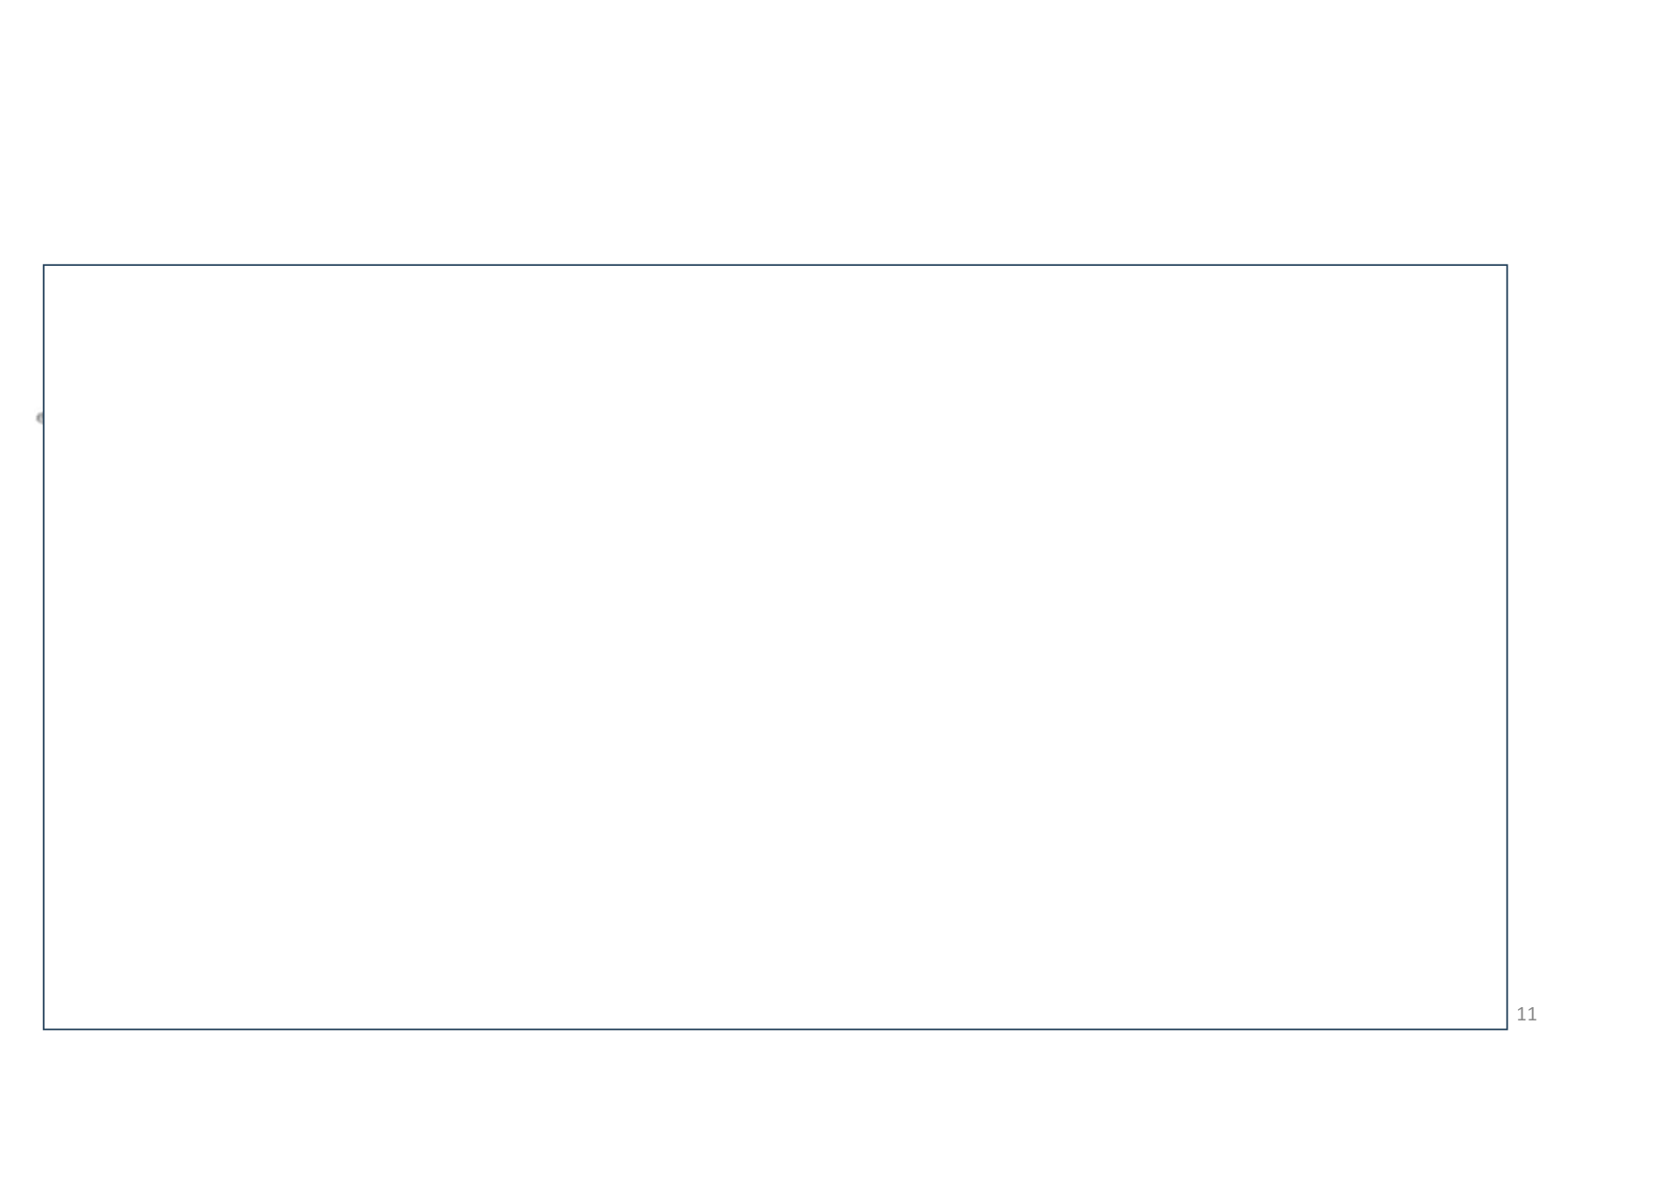Click the top-left corner of the bordered box
The image size is (1665, 1178).
tap(44, 266)
